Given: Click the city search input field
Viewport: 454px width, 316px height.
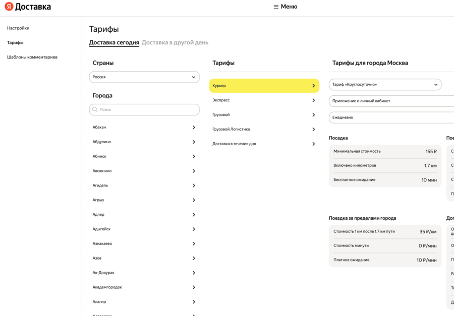Looking at the screenshot, I should (x=146, y=109).
